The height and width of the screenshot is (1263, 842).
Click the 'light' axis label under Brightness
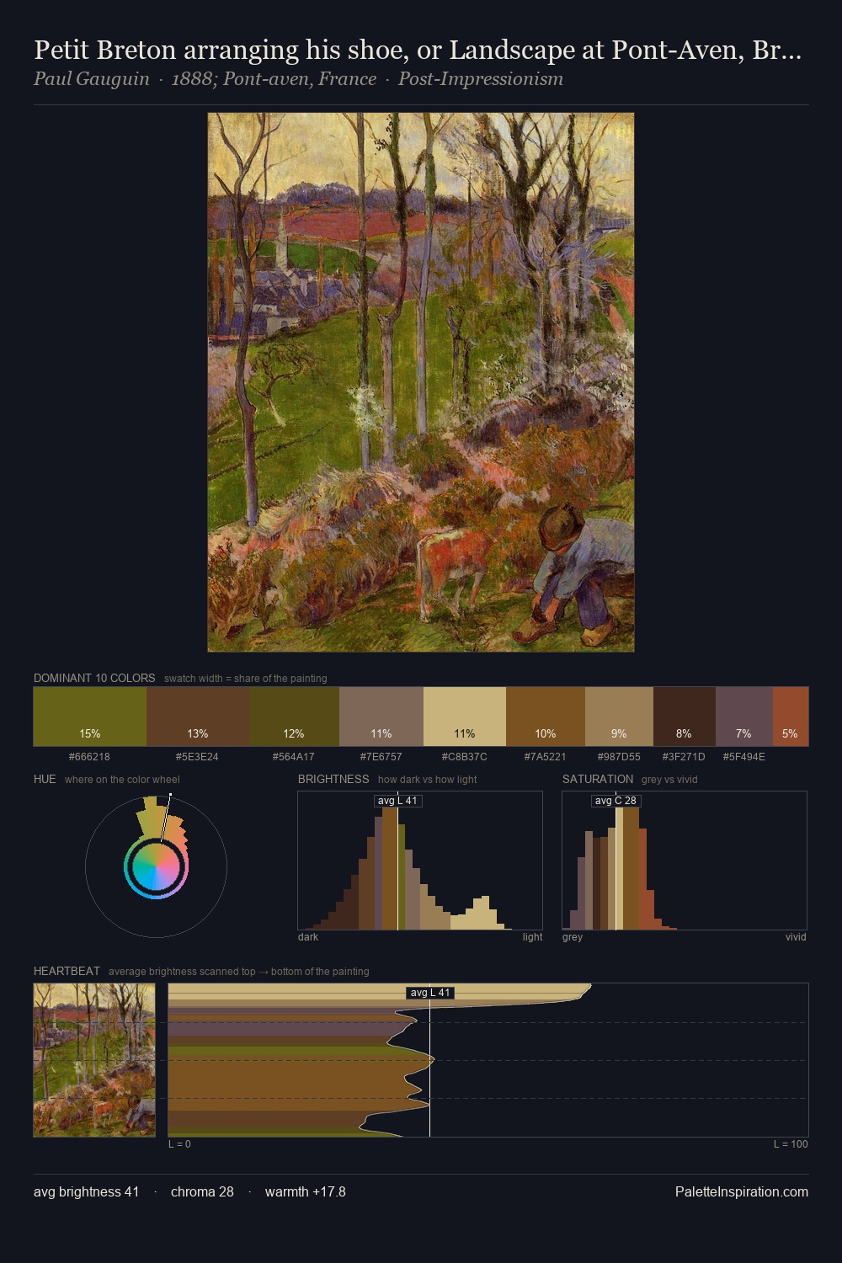tap(532, 936)
